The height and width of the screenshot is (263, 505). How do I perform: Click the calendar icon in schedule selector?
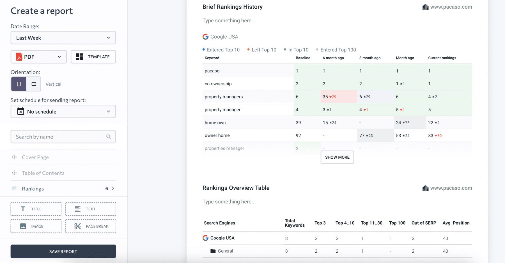(20, 111)
